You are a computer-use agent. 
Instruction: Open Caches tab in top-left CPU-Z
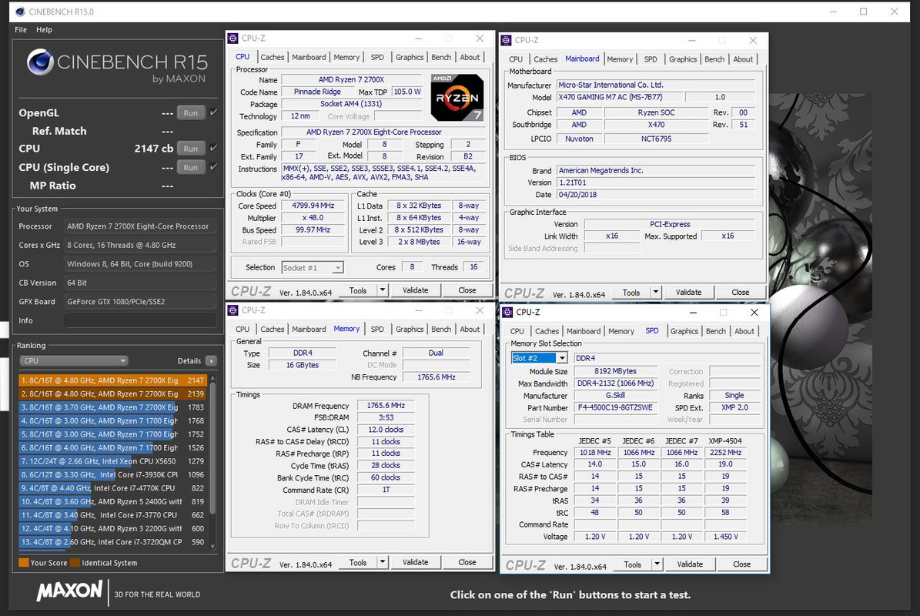[273, 57]
